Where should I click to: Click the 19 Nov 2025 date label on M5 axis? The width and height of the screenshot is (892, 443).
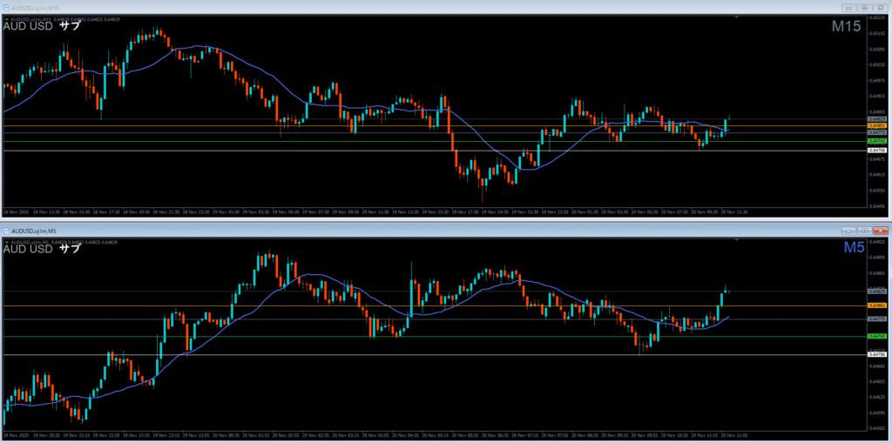tap(16, 434)
